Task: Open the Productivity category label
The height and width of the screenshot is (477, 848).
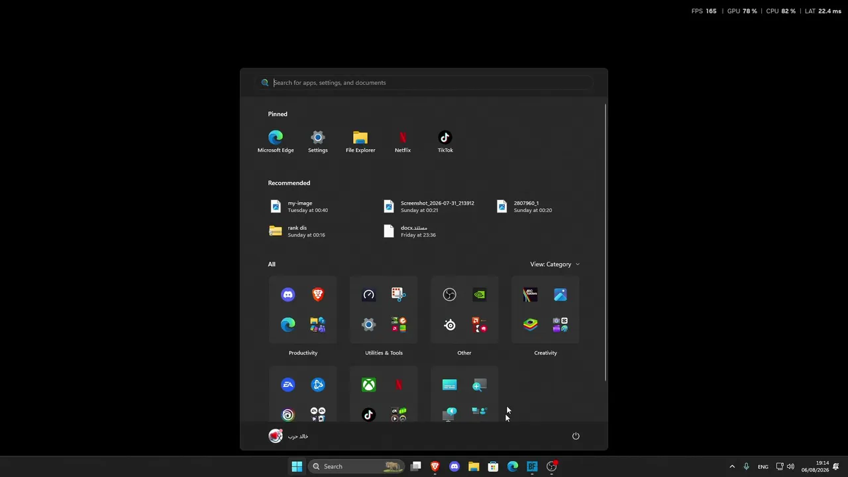Action: pyautogui.click(x=303, y=353)
